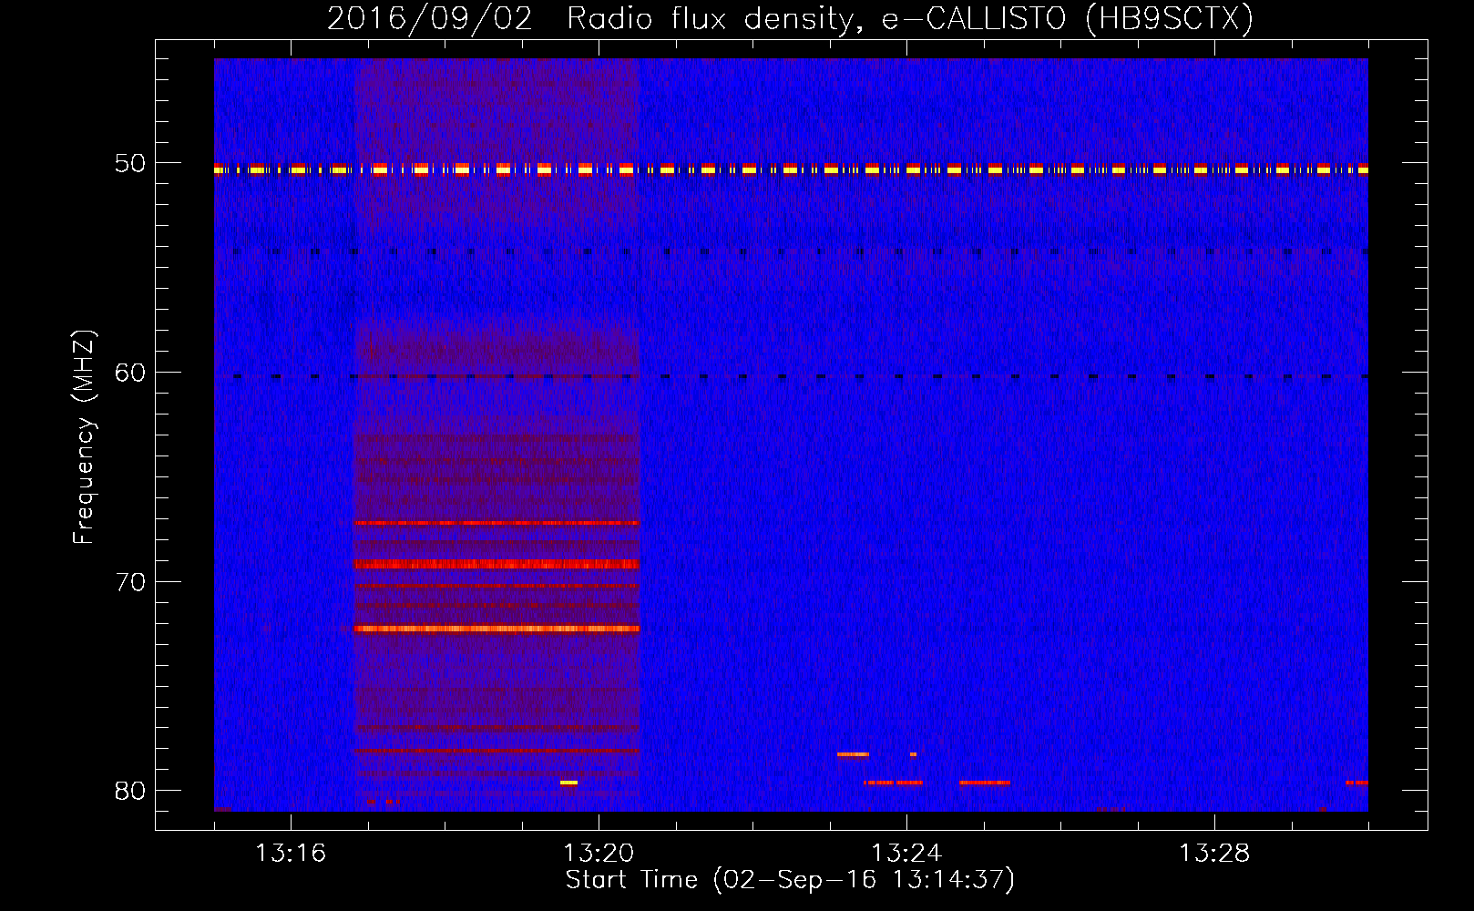The height and width of the screenshot is (911, 1474).
Task: Click the time tick label "13:28"
Action: pos(1214,854)
